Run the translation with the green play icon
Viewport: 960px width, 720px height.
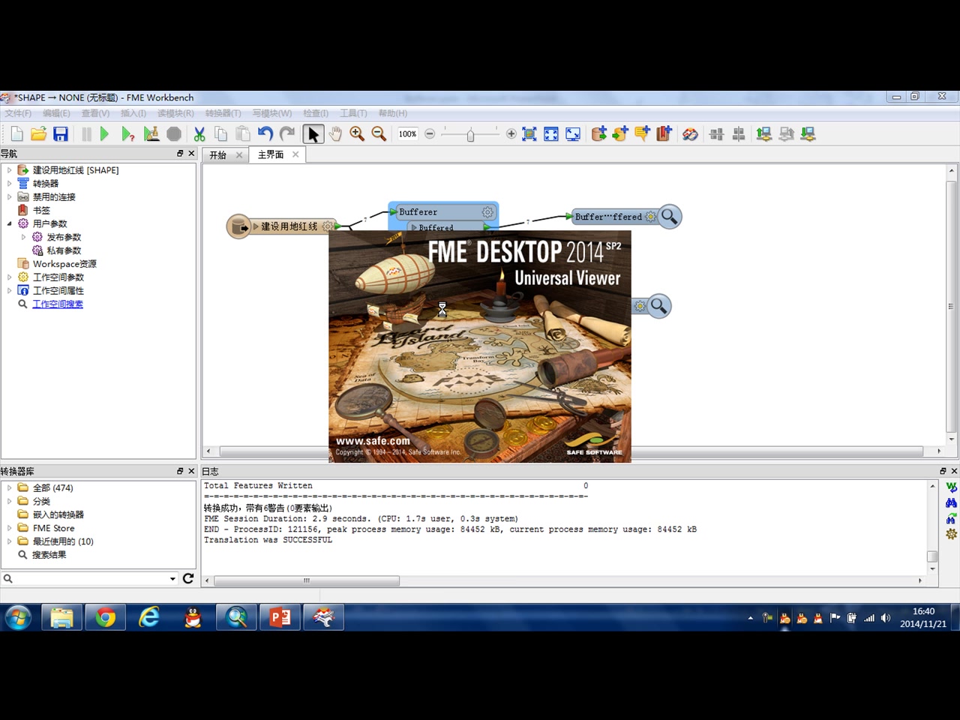tap(105, 133)
